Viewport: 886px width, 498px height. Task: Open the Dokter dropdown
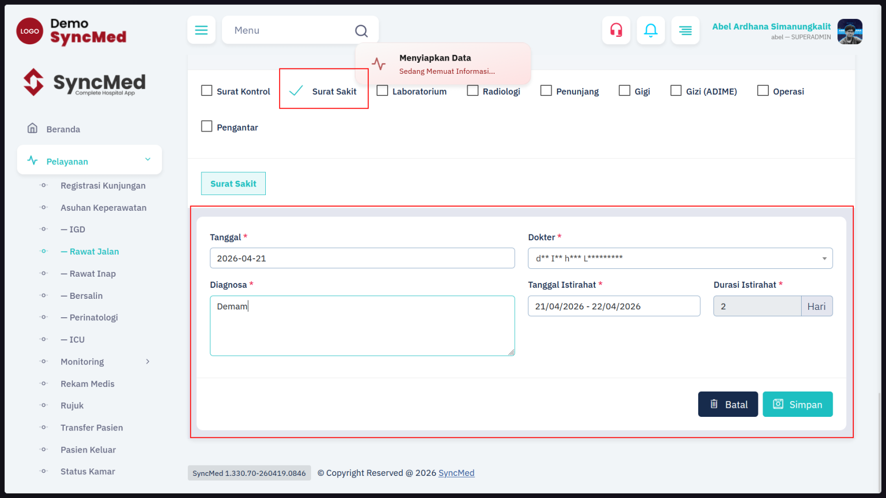click(680, 258)
